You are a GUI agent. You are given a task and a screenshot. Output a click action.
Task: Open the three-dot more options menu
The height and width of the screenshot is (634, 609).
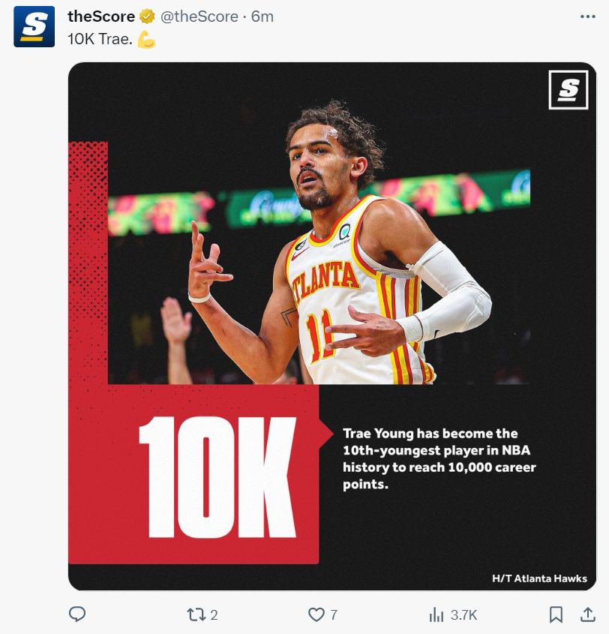point(588,17)
